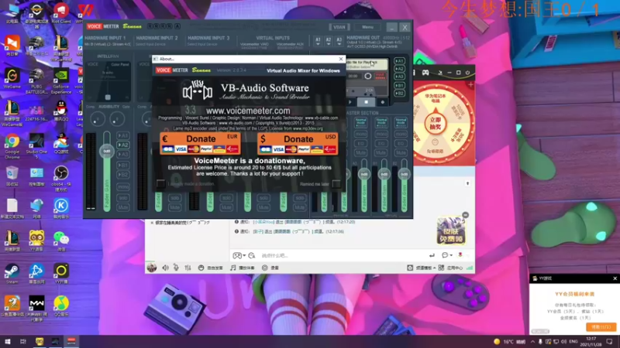Click free-speech mode button in YY
This screenshot has height=348, width=620.
pyautogui.click(x=211, y=268)
